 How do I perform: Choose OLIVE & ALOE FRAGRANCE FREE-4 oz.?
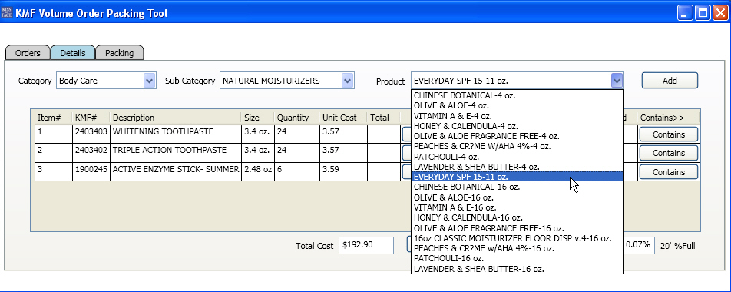click(517, 136)
